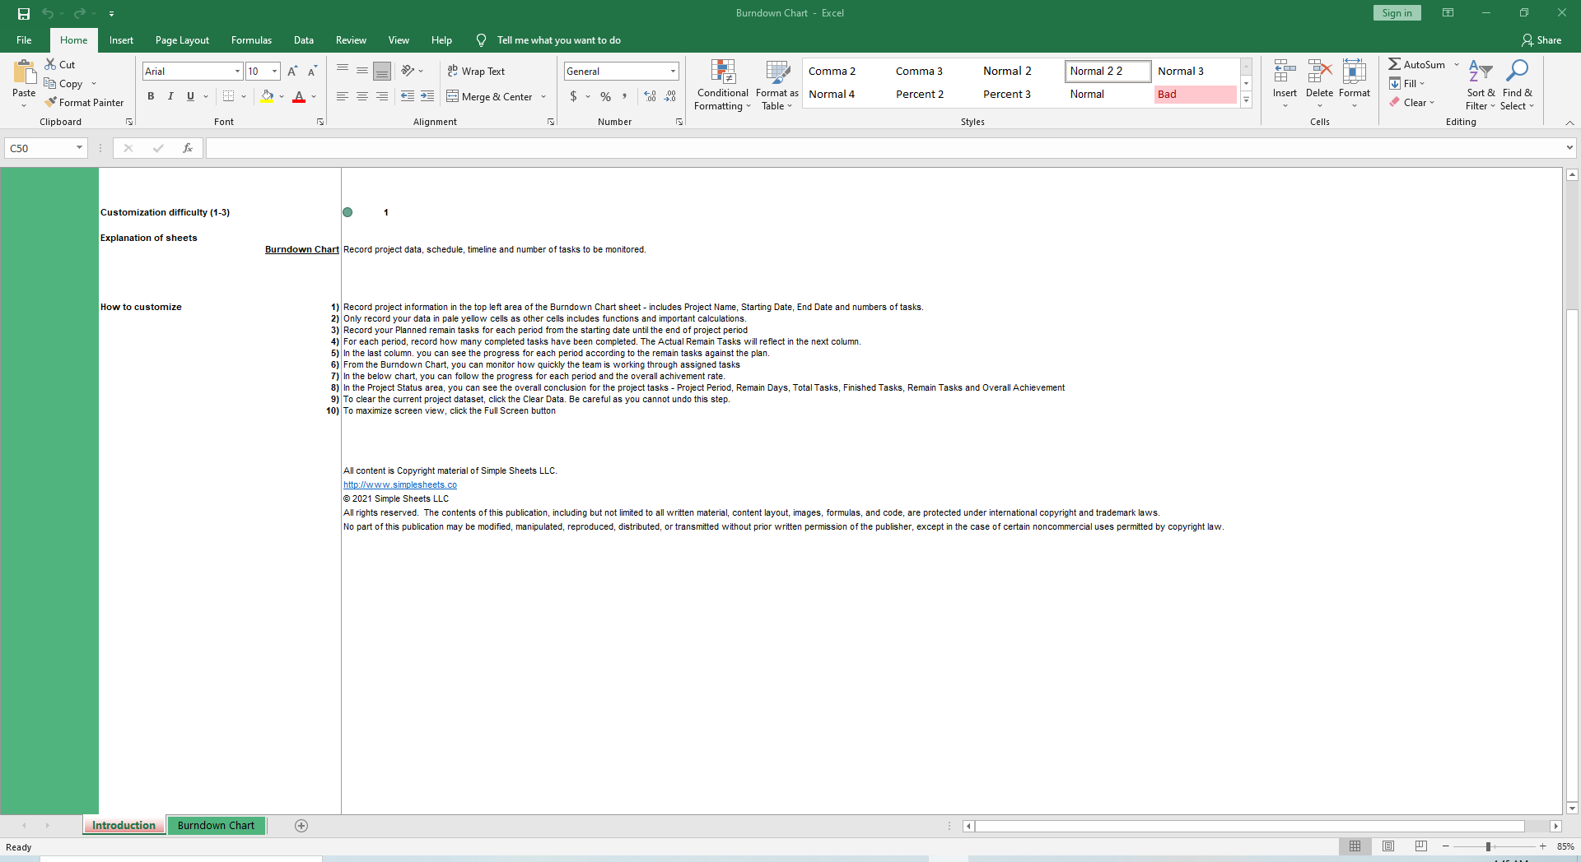Toggle Underline formatting
The width and height of the screenshot is (1581, 862).
[x=190, y=96]
